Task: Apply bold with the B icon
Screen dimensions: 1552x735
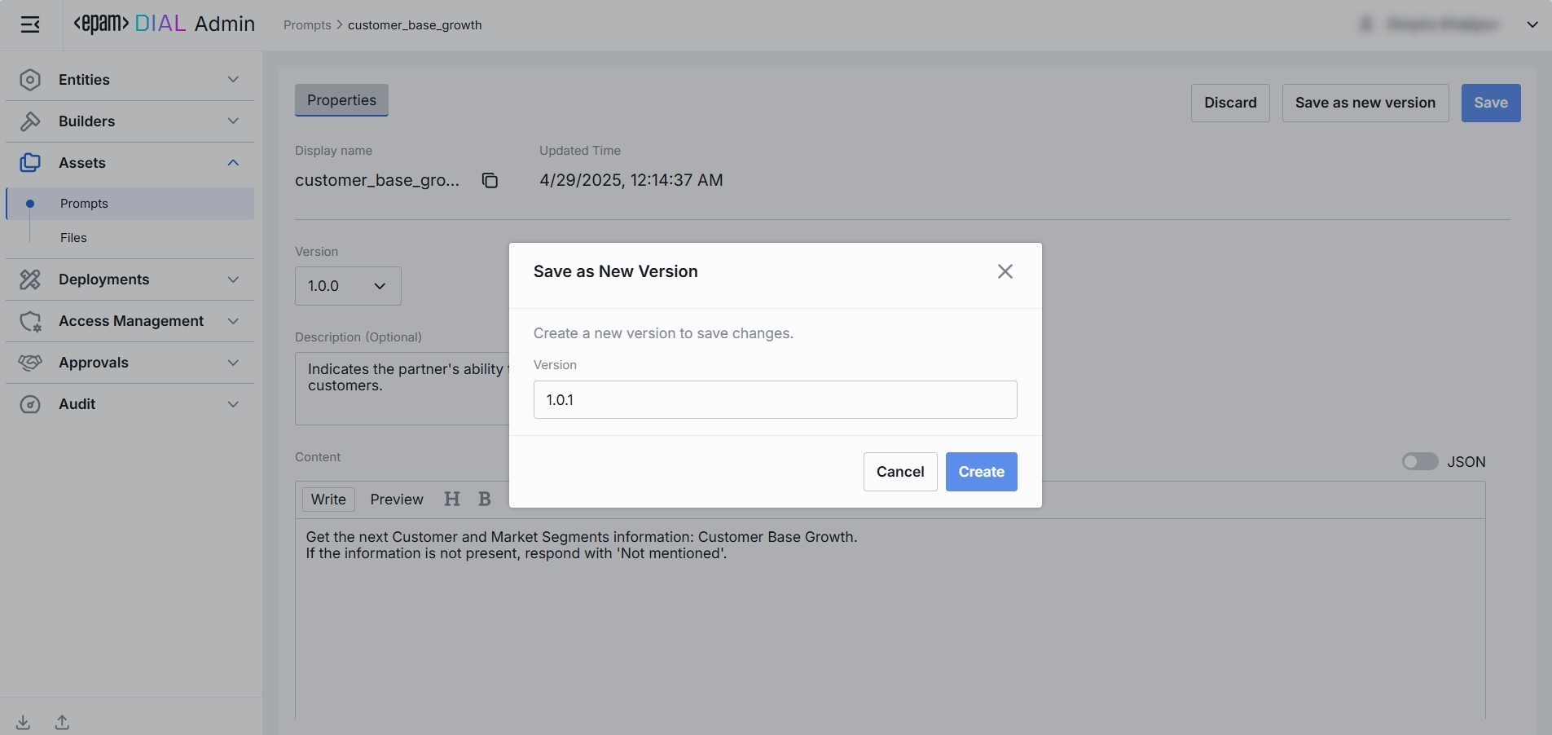Action: pos(485,500)
